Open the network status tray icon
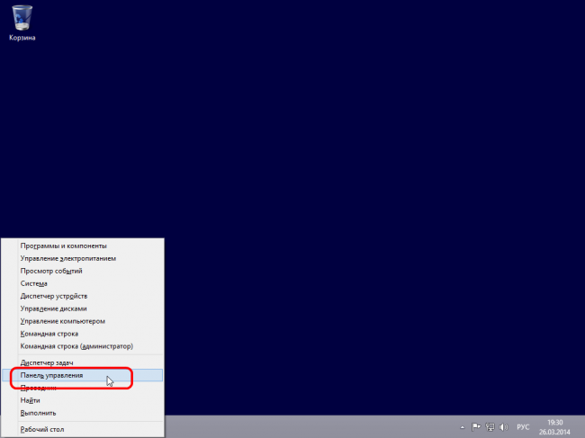Viewport: 585px width, 438px height. (490, 426)
